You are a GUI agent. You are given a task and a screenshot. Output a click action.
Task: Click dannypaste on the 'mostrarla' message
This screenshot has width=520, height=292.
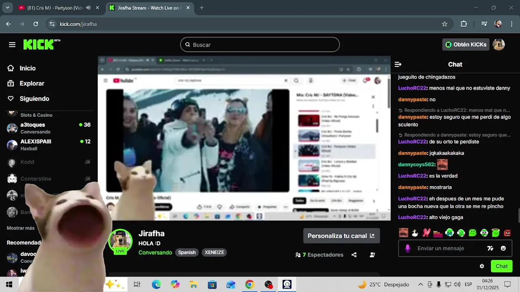[413, 187]
